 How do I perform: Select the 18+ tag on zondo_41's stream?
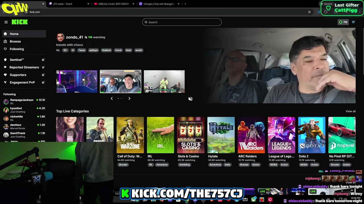coord(65,50)
